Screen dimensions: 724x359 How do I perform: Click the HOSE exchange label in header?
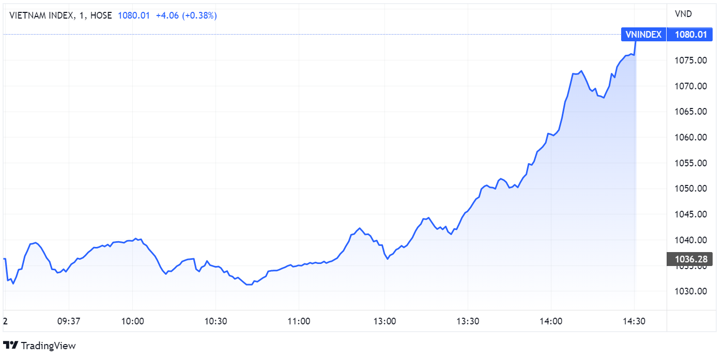pos(101,15)
